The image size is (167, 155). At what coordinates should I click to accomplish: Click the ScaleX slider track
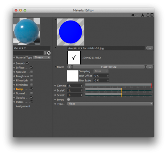point(119,90)
